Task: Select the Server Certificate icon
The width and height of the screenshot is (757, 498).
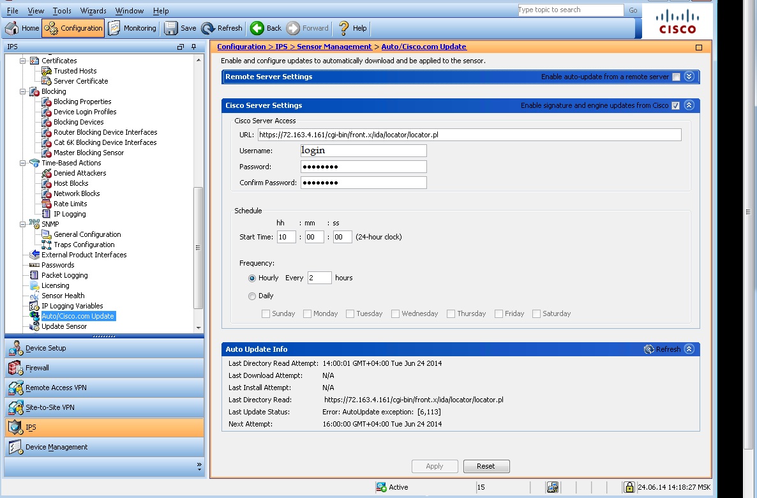Action: 47,81
